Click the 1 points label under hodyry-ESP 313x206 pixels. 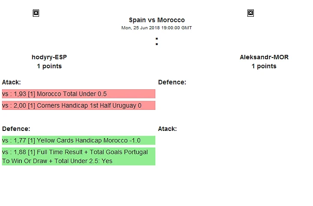[x=49, y=66]
